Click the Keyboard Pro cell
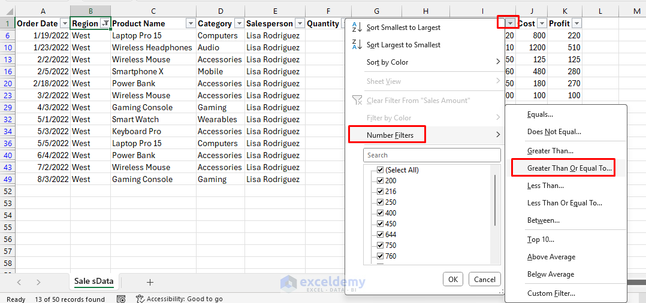The width and height of the screenshot is (646, 303). pyautogui.click(x=153, y=131)
